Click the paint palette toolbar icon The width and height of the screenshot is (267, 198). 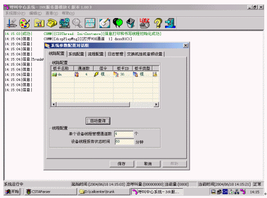25,23
